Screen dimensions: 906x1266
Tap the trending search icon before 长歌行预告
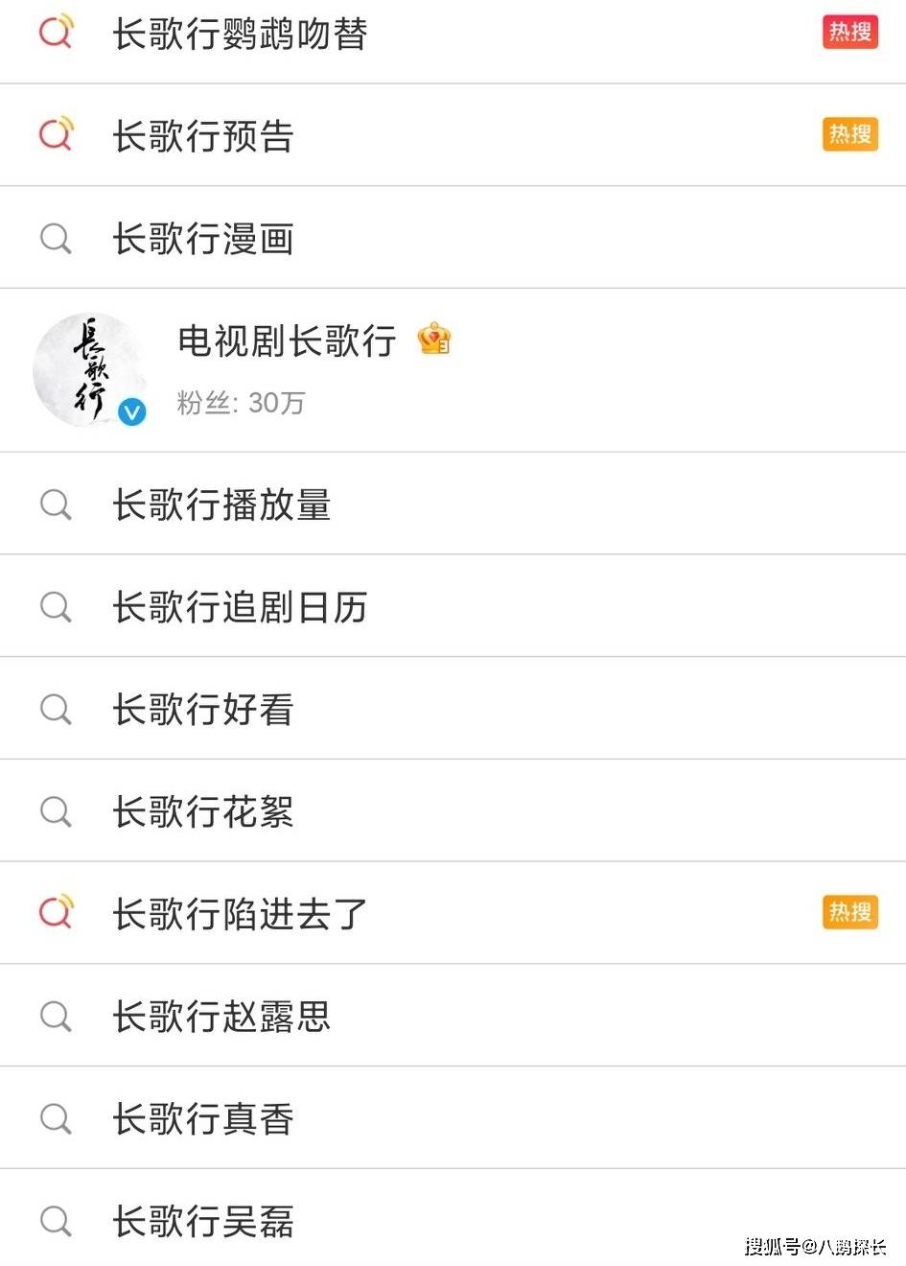57,133
